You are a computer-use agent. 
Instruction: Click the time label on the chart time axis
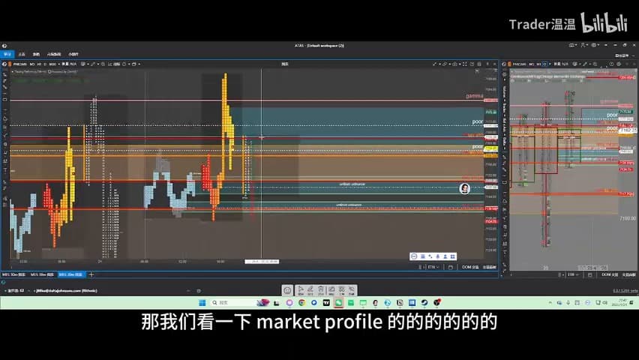pos(262,261)
